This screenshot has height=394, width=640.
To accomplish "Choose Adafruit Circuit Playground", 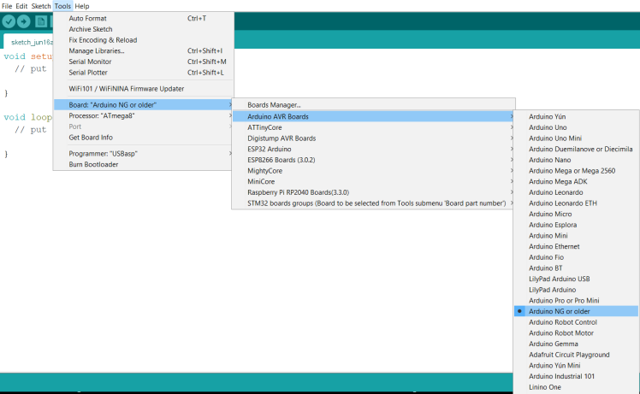I will pyautogui.click(x=577, y=355).
